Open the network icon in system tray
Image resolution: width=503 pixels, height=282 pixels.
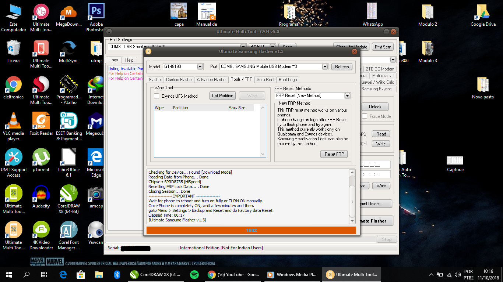click(449, 274)
